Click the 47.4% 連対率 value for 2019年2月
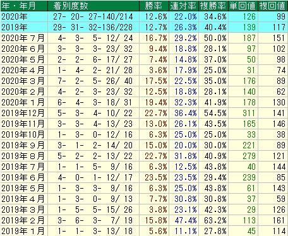288x236 pixels. tap(186, 220)
